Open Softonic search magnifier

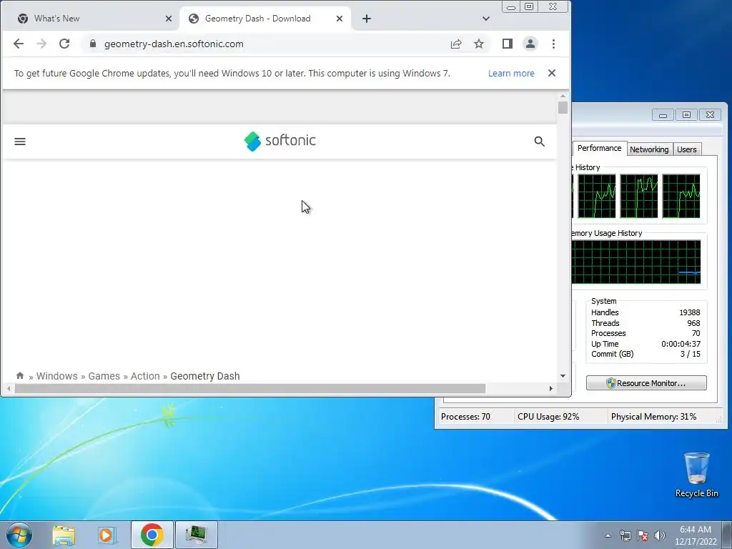[539, 142]
